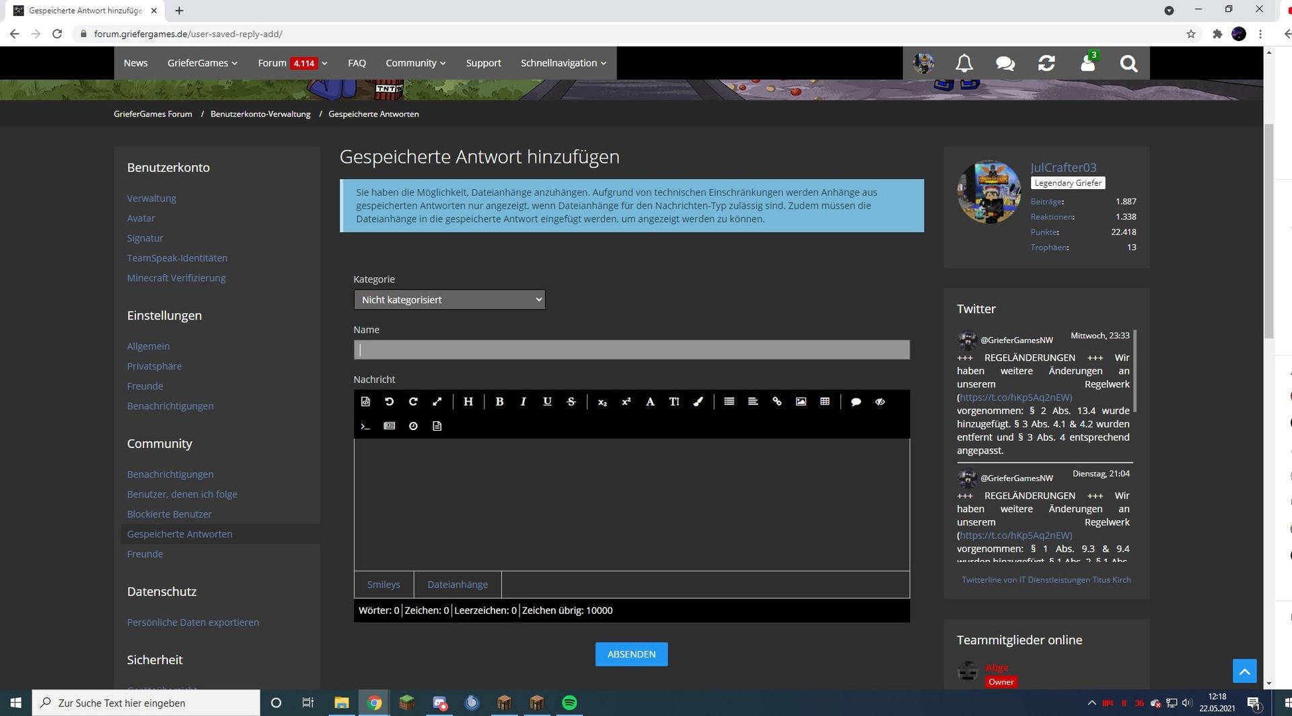Insert a hyperlink using the link icon
1292x716 pixels.
(777, 402)
